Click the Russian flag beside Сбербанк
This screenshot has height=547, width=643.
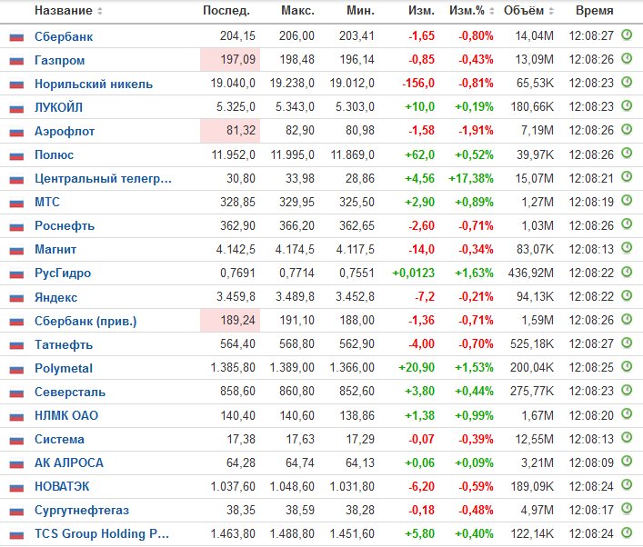(x=16, y=37)
